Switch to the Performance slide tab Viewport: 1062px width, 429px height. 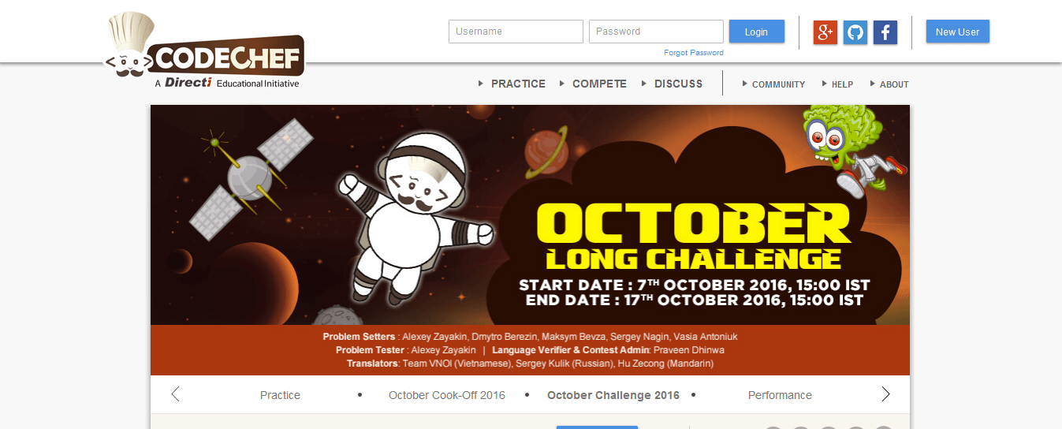point(780,395)
